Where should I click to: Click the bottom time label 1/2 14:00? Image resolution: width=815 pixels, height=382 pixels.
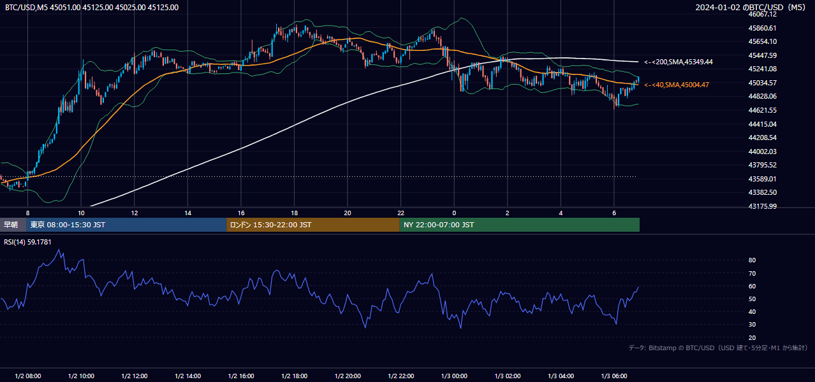[187, 376]
